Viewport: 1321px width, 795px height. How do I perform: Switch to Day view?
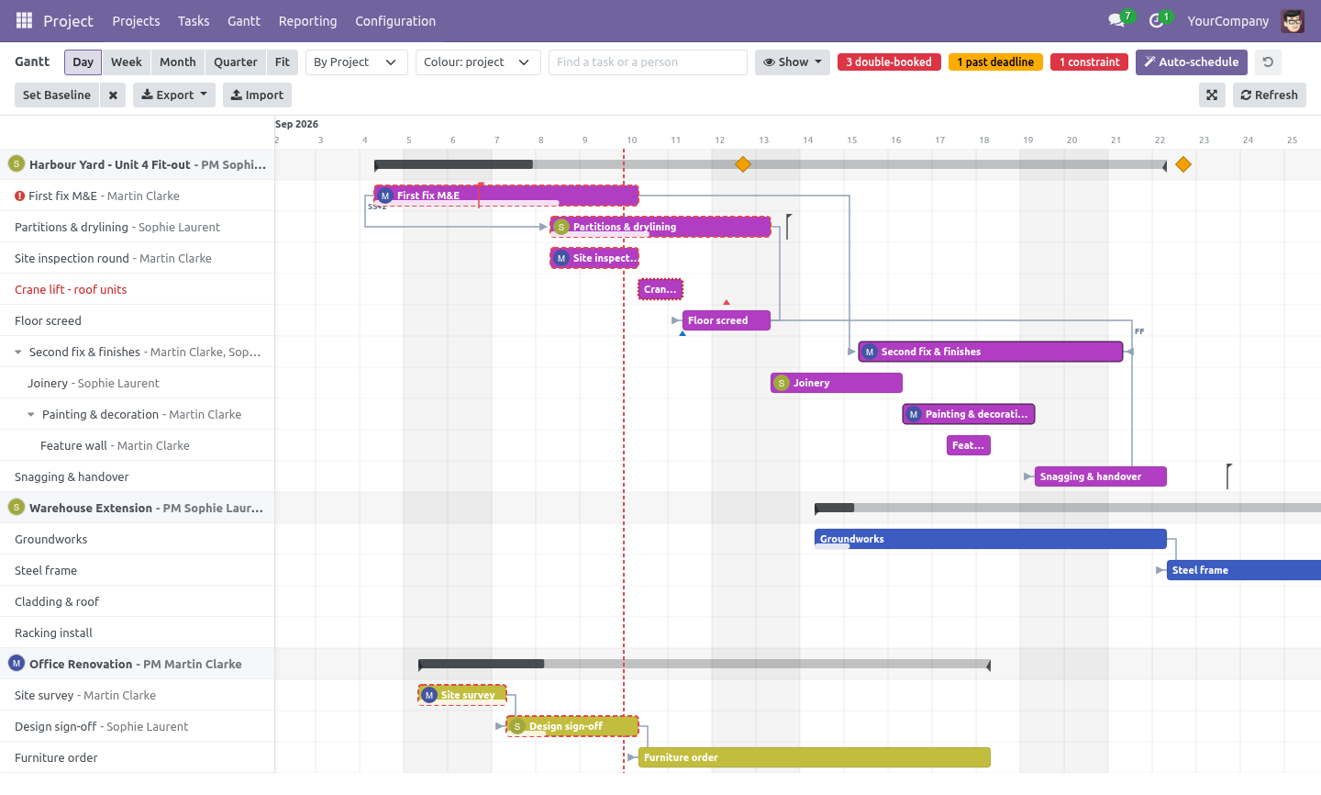click(83, 62)
